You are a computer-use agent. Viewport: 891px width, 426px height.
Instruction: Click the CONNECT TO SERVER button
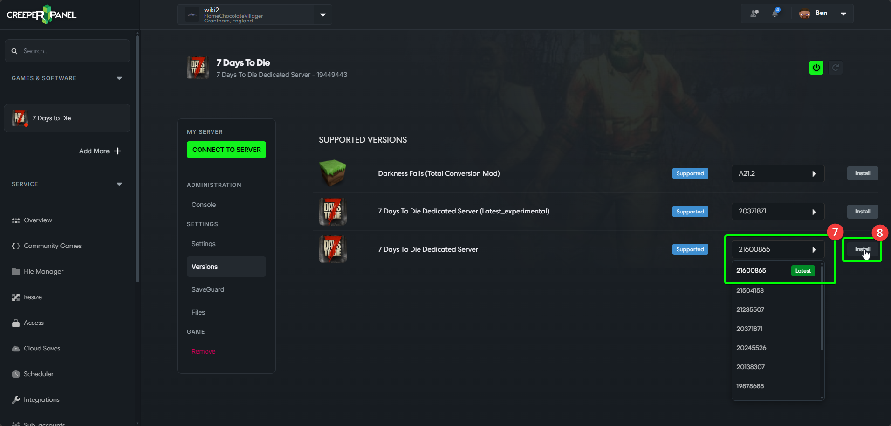coord(226,150)
